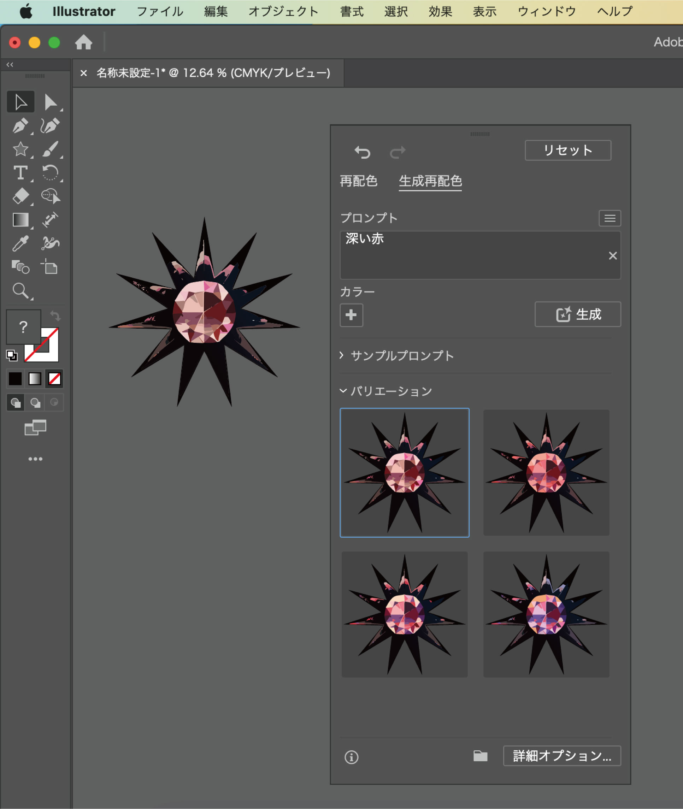Swap fill and stroke colors

point(55,316)
